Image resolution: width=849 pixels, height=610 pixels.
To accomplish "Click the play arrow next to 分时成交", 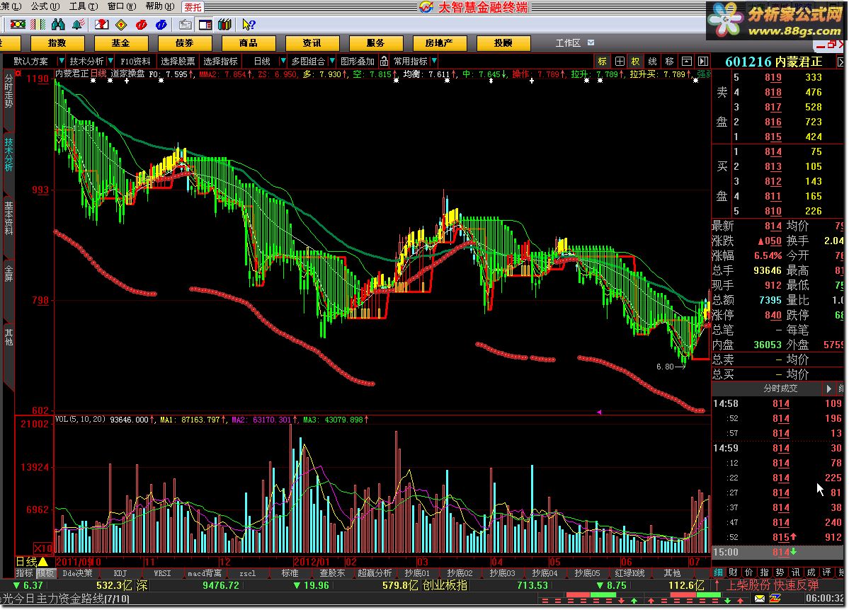I will click(828, 389).
